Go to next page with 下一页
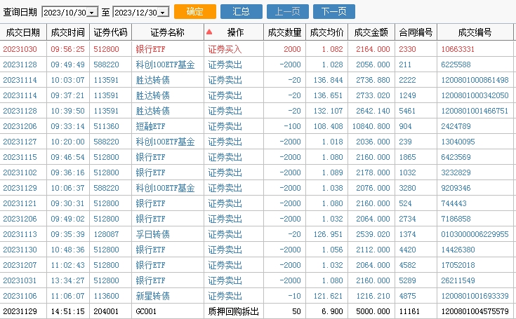 (x=333, y=12)
